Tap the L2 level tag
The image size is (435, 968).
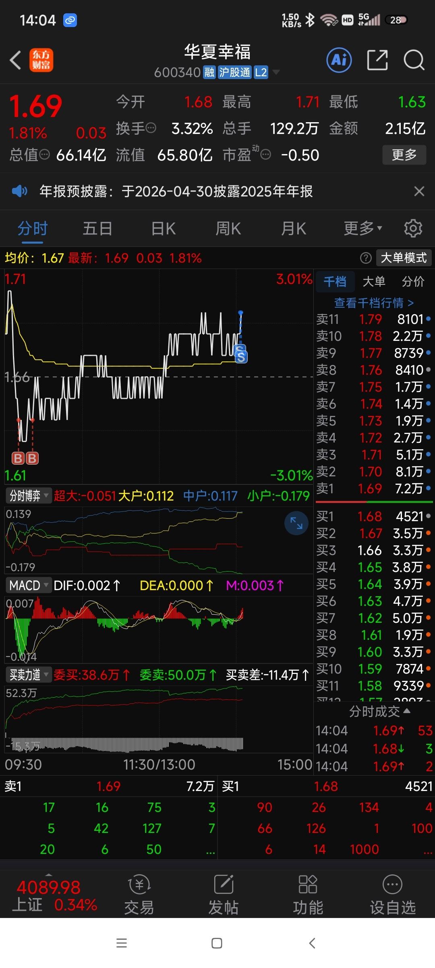(261, 72)
